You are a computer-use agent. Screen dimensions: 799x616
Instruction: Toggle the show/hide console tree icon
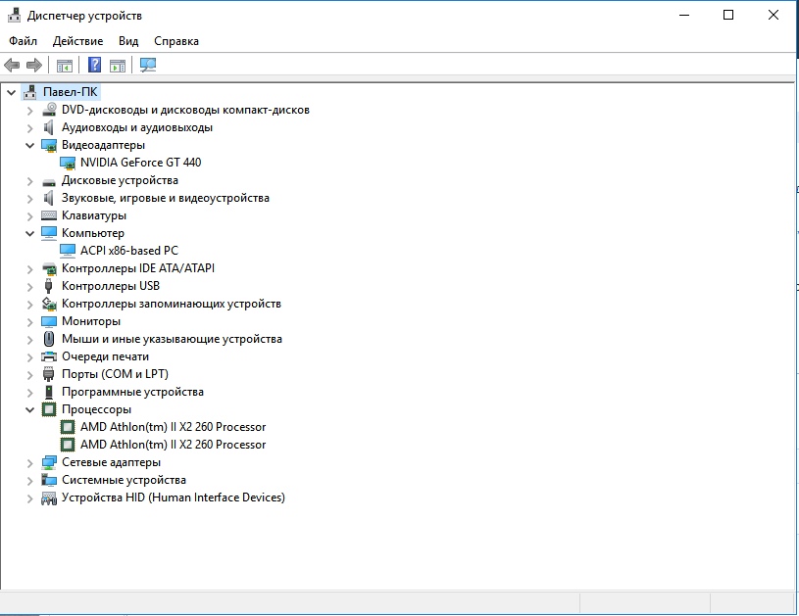coord(65,66)
